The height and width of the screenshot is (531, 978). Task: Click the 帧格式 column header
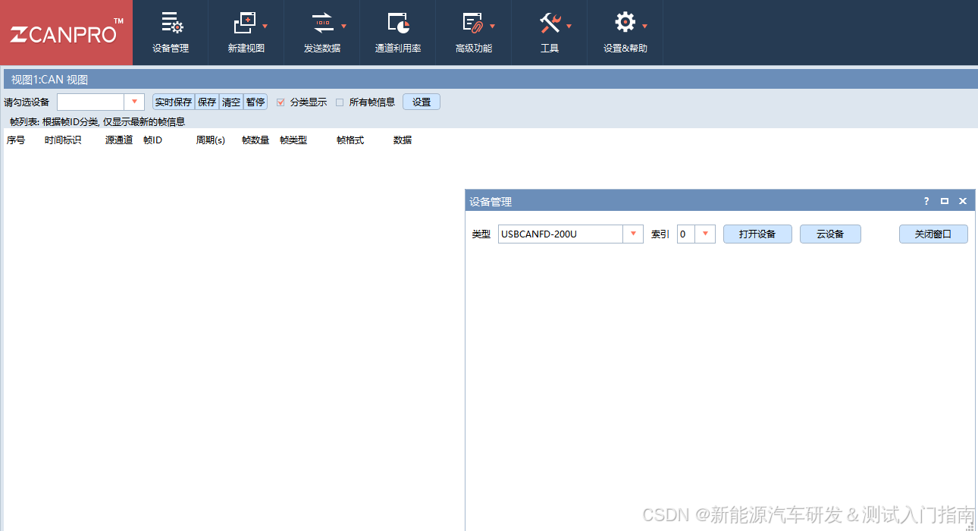[350, 140]
